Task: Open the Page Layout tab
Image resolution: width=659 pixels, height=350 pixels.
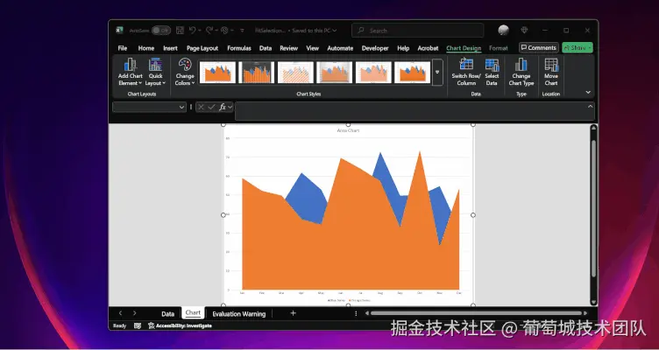Action: 202,48
